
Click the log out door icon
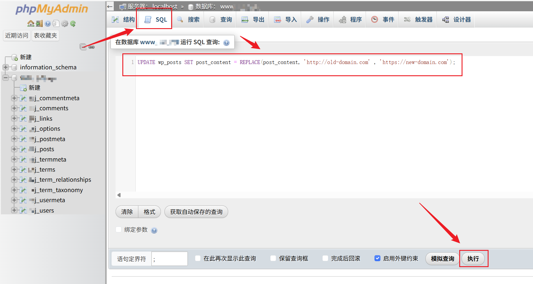tap(39, 23)
